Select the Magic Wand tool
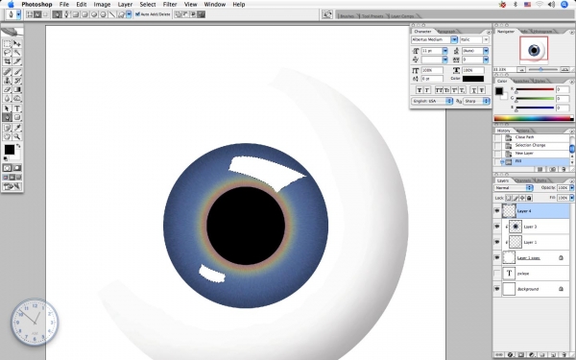The width and height of the screenshot is (576, 360). 17,53
